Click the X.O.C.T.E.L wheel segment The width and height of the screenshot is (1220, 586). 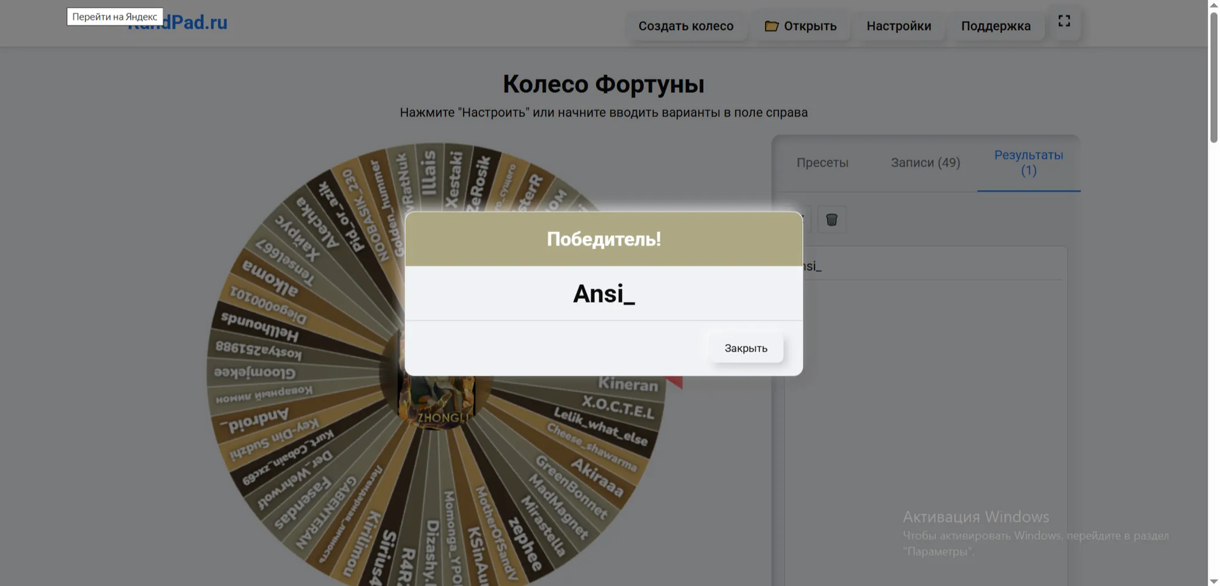(618, 407)
